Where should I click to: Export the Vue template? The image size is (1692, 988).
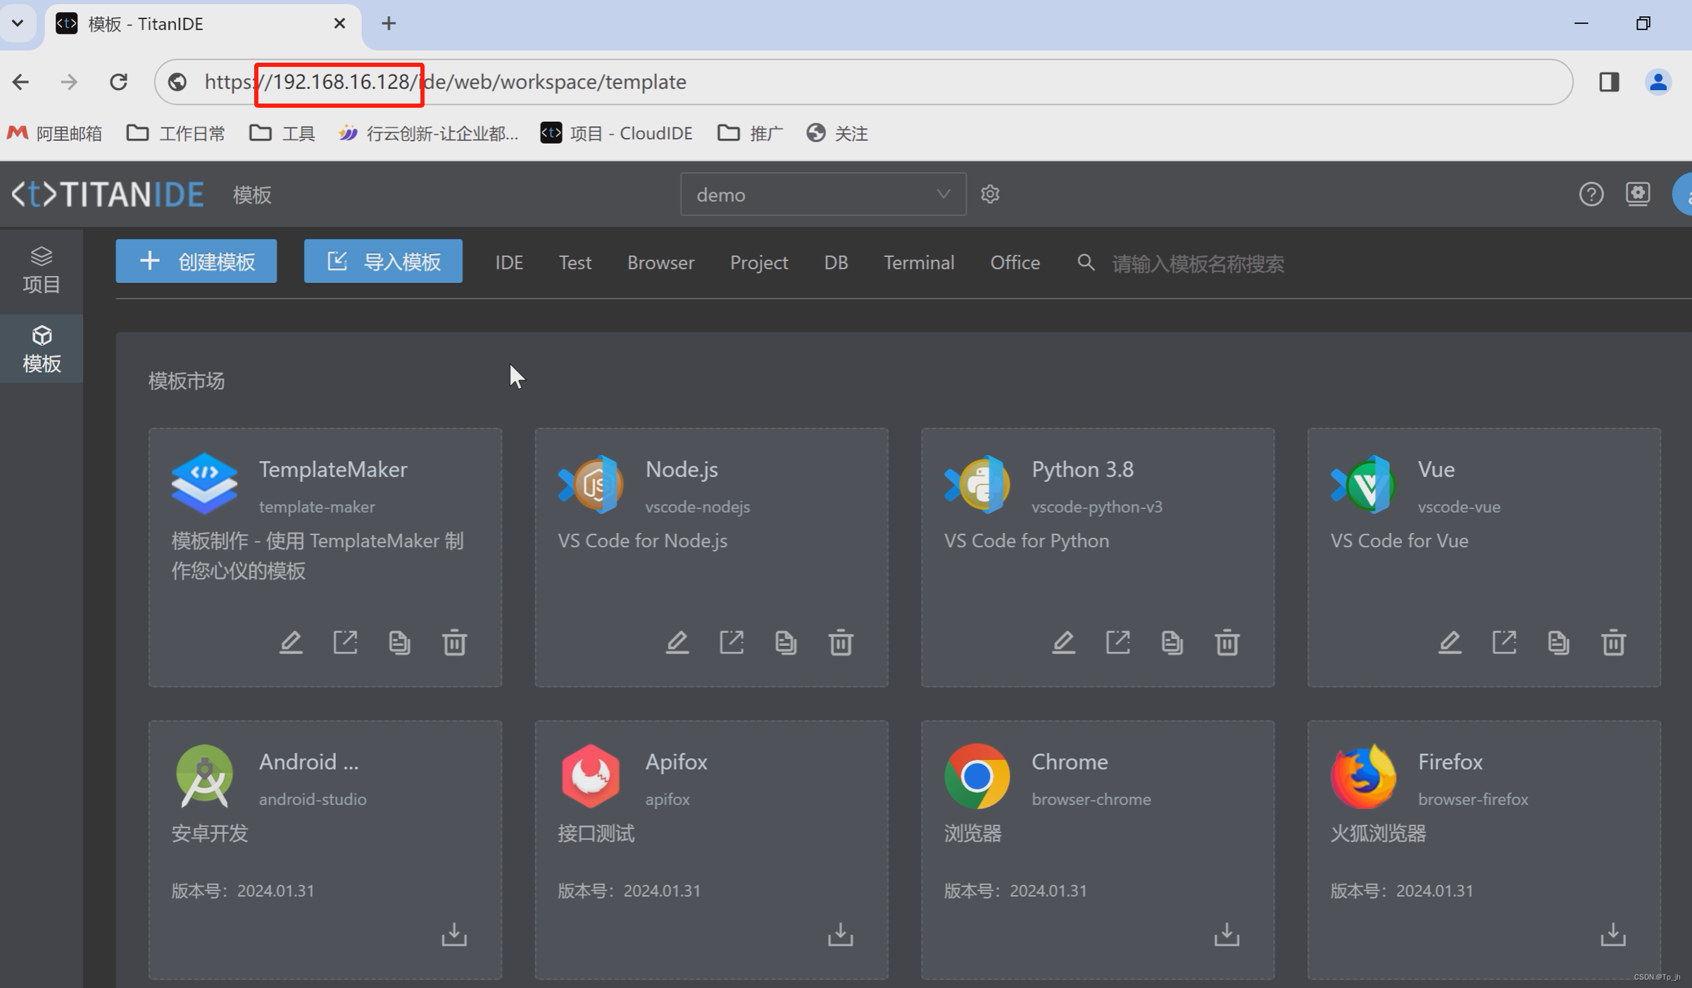pyautogui.click(x=1504, y=642)
